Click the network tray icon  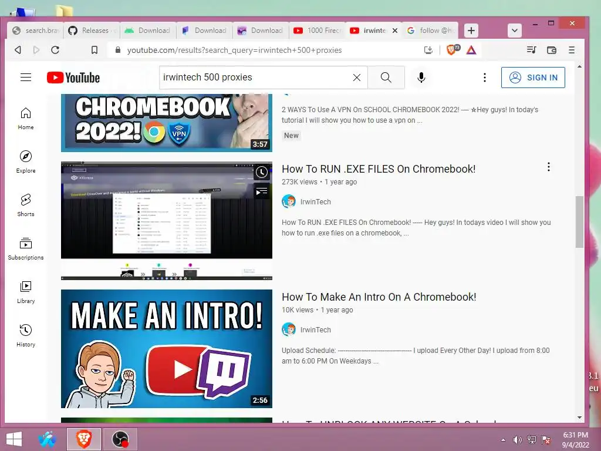[532, 440]
